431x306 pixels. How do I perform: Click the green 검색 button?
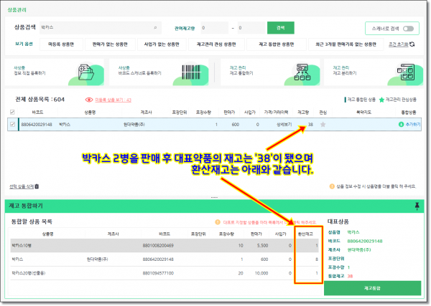(276, 27)
